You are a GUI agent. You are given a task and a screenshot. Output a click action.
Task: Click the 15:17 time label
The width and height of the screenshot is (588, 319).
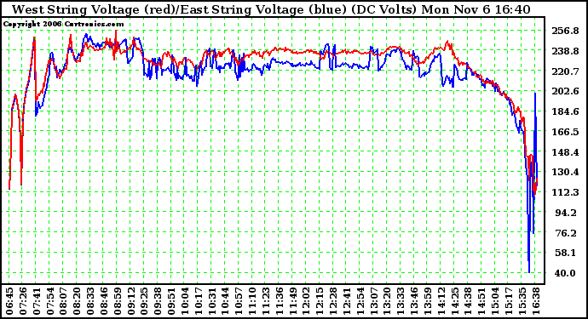(x=509, y=300)
